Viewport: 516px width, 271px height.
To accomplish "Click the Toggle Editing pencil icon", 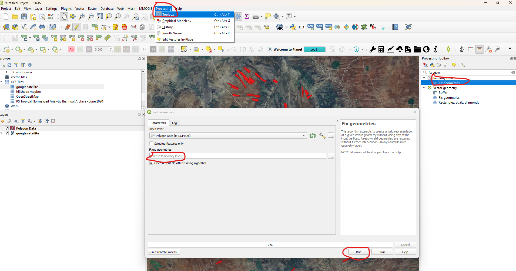I will click(76, 27).
